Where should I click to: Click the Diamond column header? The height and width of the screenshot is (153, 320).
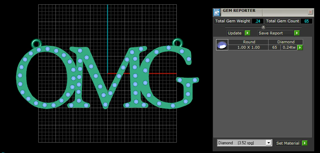285,42
